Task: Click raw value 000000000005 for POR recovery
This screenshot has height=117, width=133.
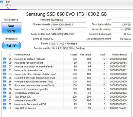Action: pos(118,104)
